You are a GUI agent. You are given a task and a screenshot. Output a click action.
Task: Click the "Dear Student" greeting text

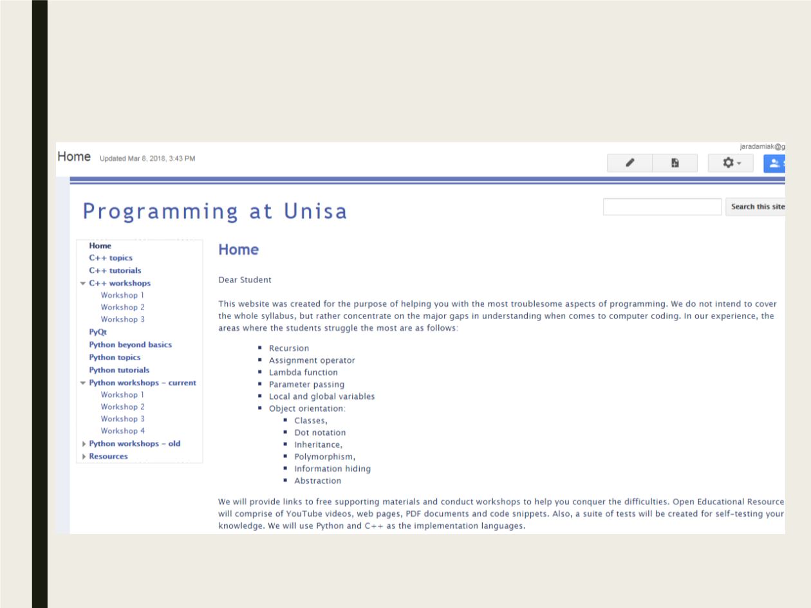(x=245, y=280)
